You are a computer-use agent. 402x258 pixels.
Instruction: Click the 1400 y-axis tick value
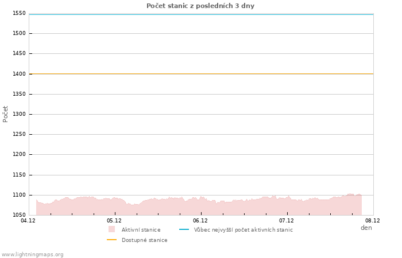(x=19, y=74)
